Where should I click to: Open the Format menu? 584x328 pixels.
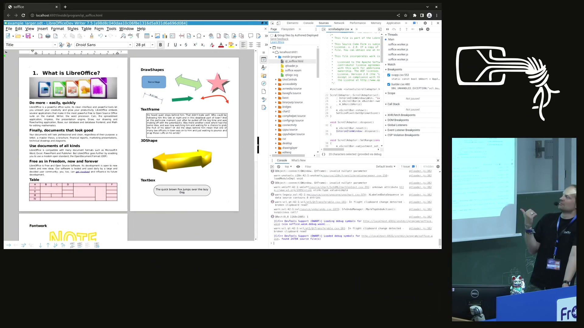57,29
